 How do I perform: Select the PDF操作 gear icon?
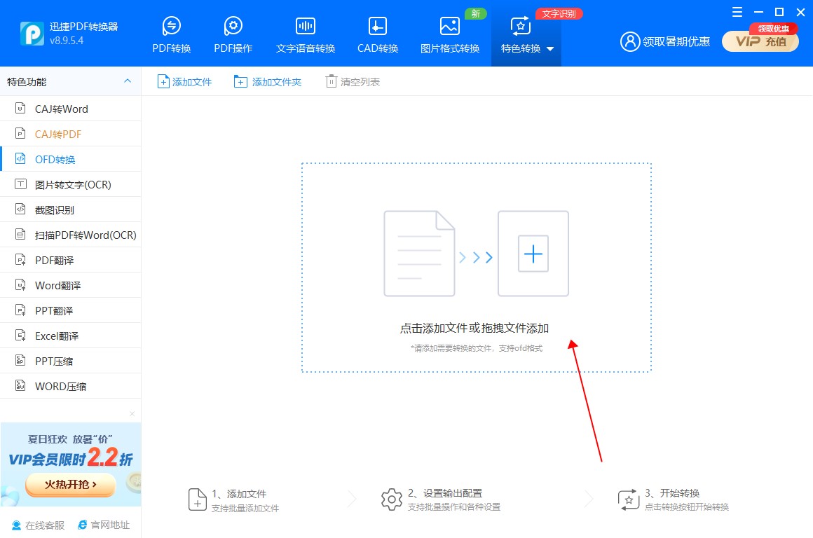[233, 27]
